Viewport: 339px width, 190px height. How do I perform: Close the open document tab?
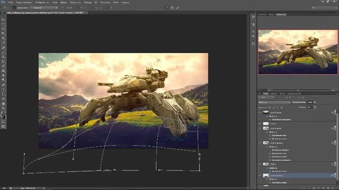pyautogui.click(x=86, y=13)
